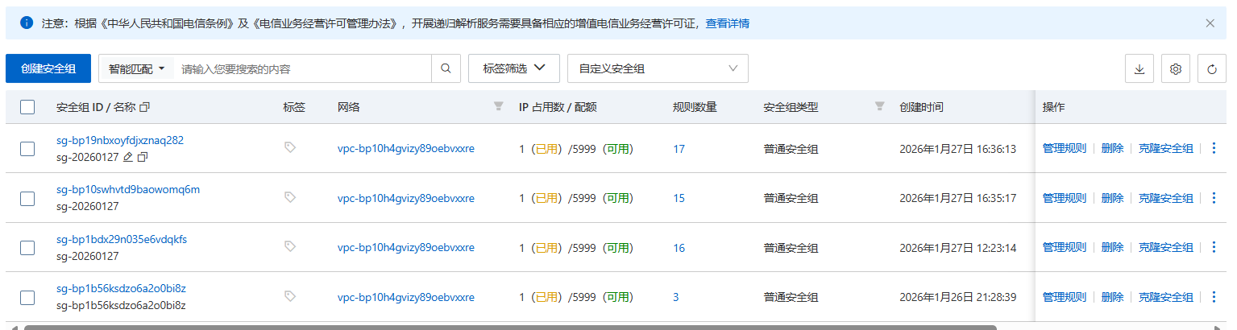
Task: Open column settings gear icon
Action: coord(1176,69)
